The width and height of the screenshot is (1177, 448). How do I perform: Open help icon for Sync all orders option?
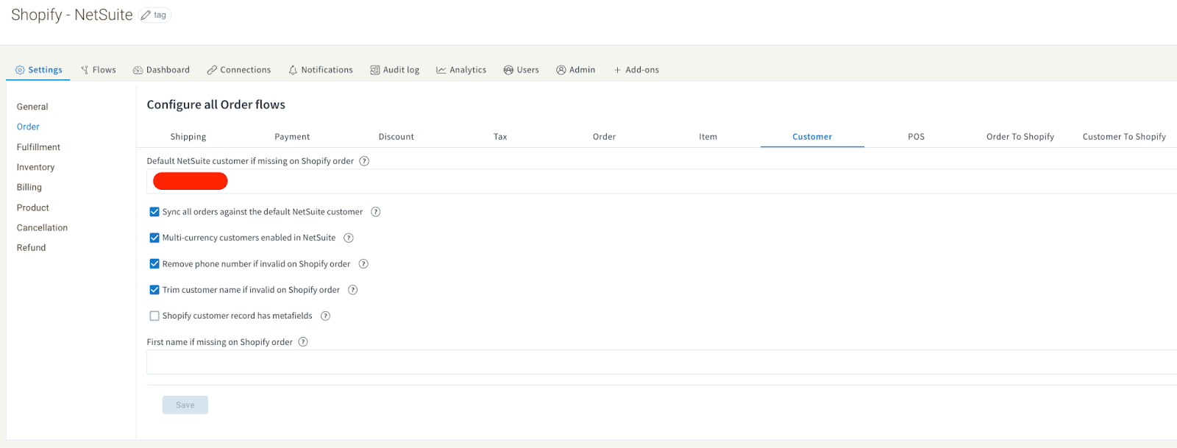376,212
